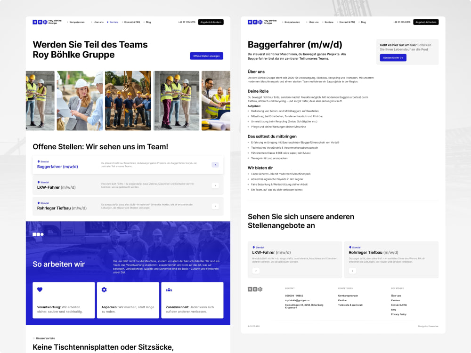Click the Verantwortung value card
471x353 pixels.
click(x=64, y=300)
